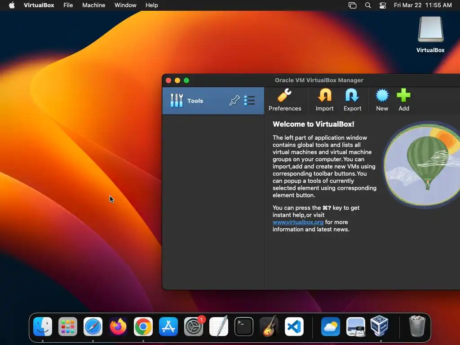
Task: Launch Firefox from the Dock
Action: click(118, 327)
